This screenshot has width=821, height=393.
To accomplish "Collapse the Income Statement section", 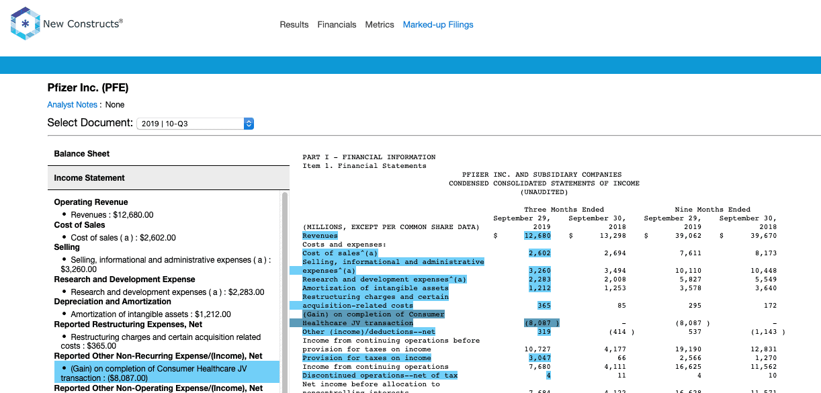I will pyautogui.click(x=169, y=178).
